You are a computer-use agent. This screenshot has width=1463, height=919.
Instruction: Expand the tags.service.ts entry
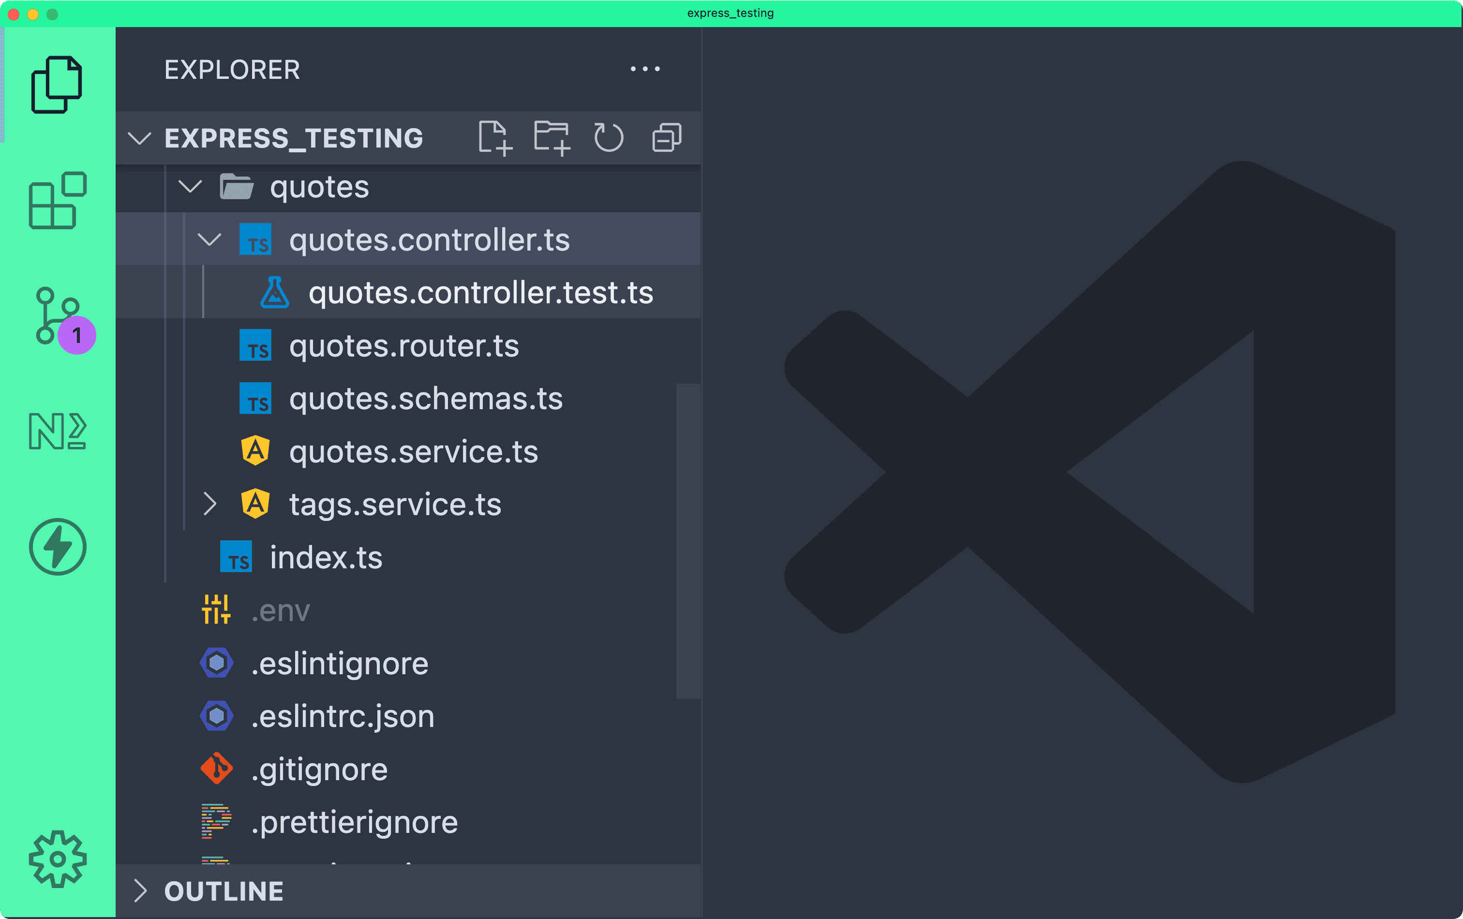pyautogui.click(x=210, y=504)
